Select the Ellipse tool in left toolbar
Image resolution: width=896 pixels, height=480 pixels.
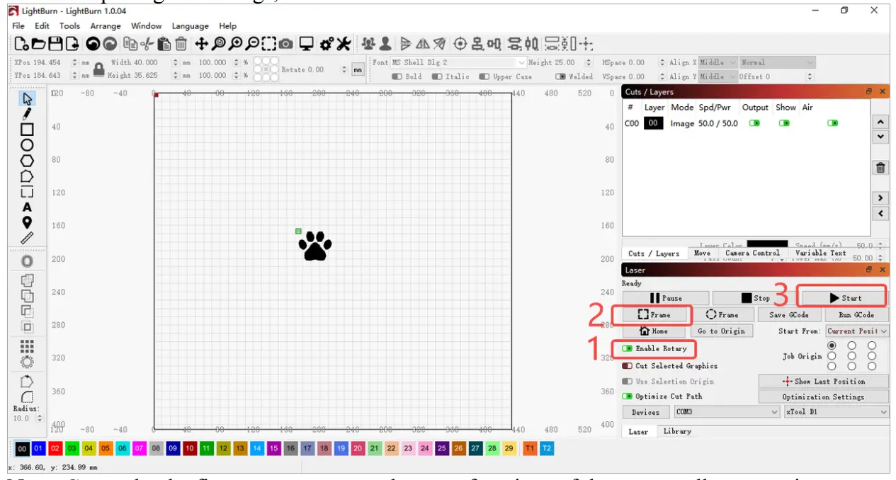(27, 145)
